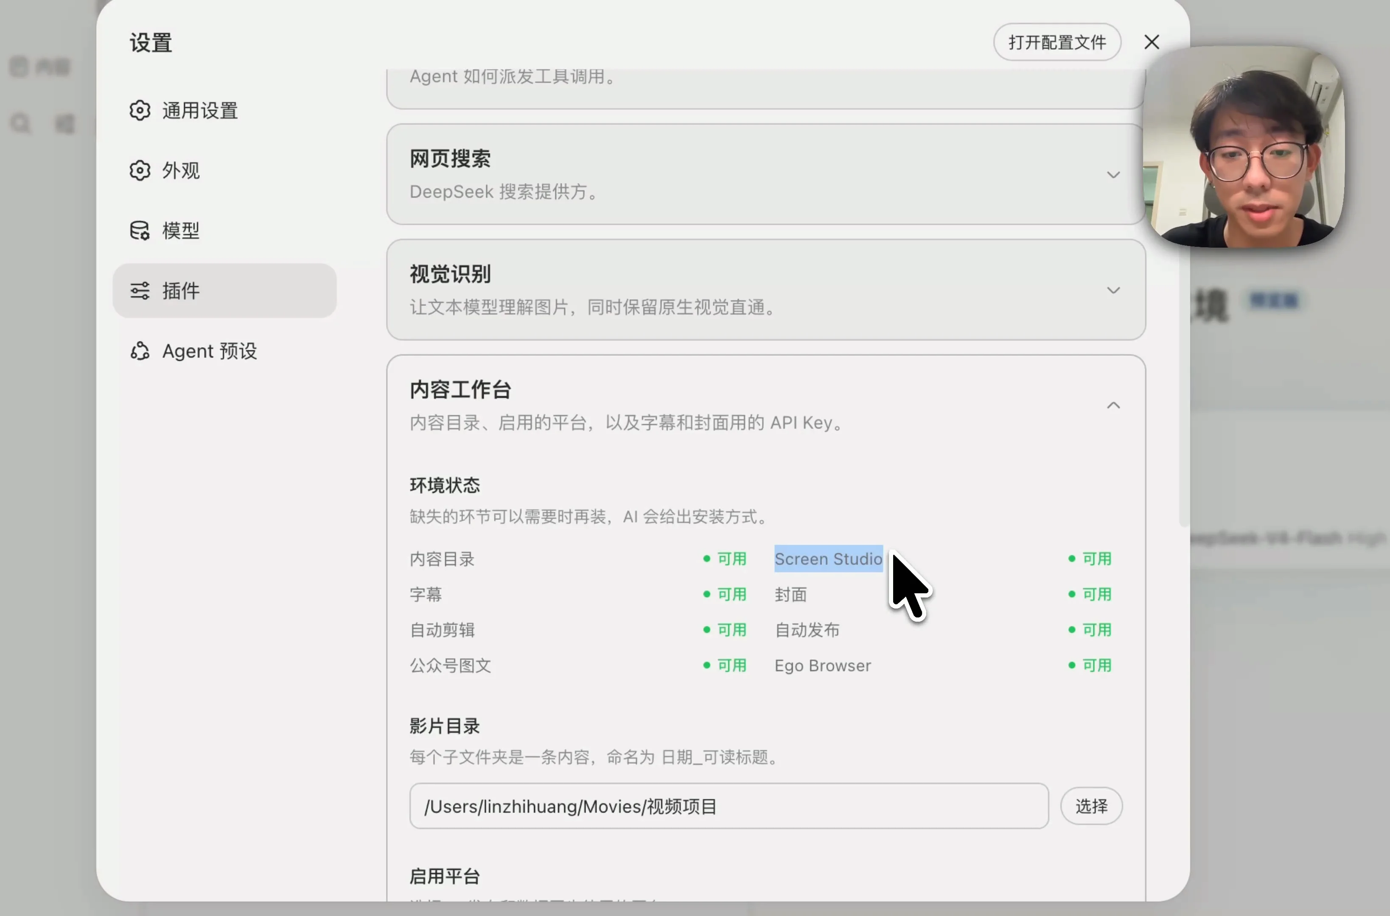Viewport: 1390px width, 916px height.
Task: Click the 自动发布 status label
Action: (x=807, y=630)
